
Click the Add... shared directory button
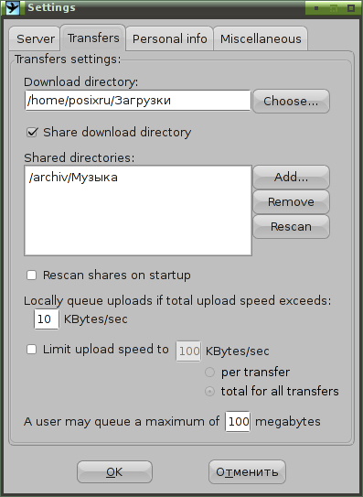291,177
